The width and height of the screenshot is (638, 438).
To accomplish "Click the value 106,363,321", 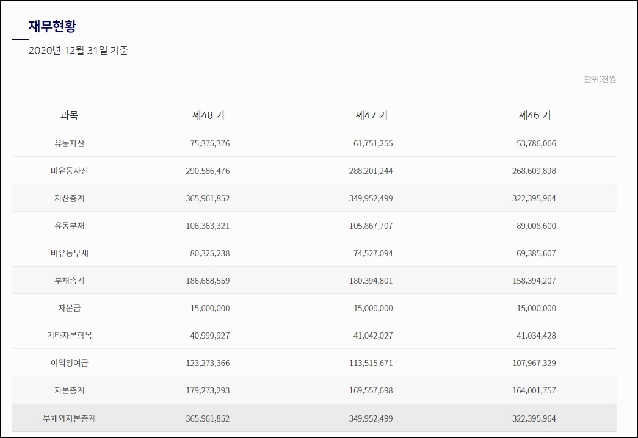I will pyautogui.click(x=208, y=226).
